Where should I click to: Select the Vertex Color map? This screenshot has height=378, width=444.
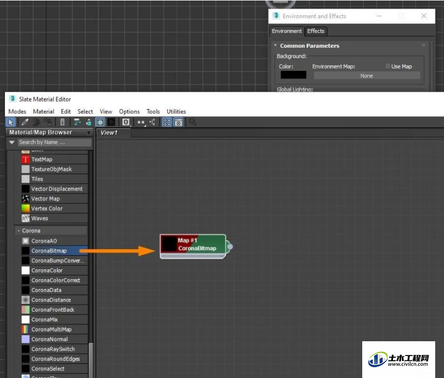(54, 208)
